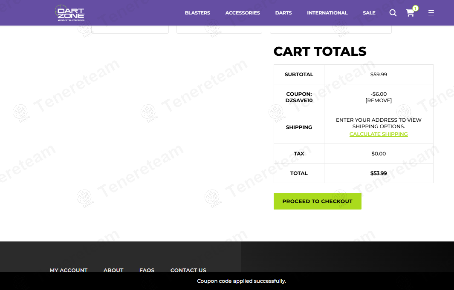Image resolution: width=454 pixels, height=290 pixels.
Task: Open search with the magnifier icon
Action: coord(393,13)
